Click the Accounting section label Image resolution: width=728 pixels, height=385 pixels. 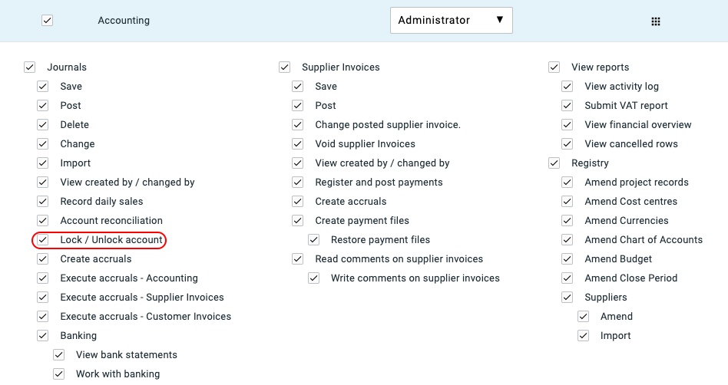click(x=124, y=21)
